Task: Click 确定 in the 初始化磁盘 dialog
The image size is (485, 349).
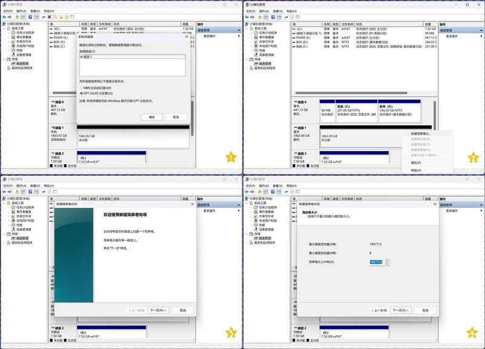Action: [x=152, y=117]
